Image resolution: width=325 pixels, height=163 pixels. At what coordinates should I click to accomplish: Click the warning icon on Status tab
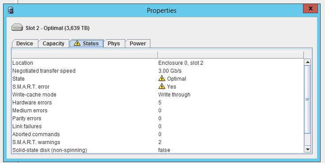[x=77, y=43]
